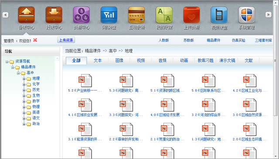
Task: Click the blue 上传资源 button
Action: [x=66, y=40]
